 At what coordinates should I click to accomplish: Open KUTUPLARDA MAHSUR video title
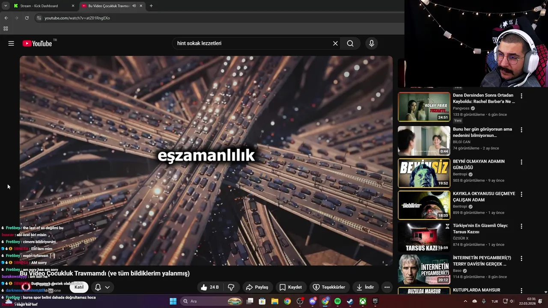[x=477, y=290]
